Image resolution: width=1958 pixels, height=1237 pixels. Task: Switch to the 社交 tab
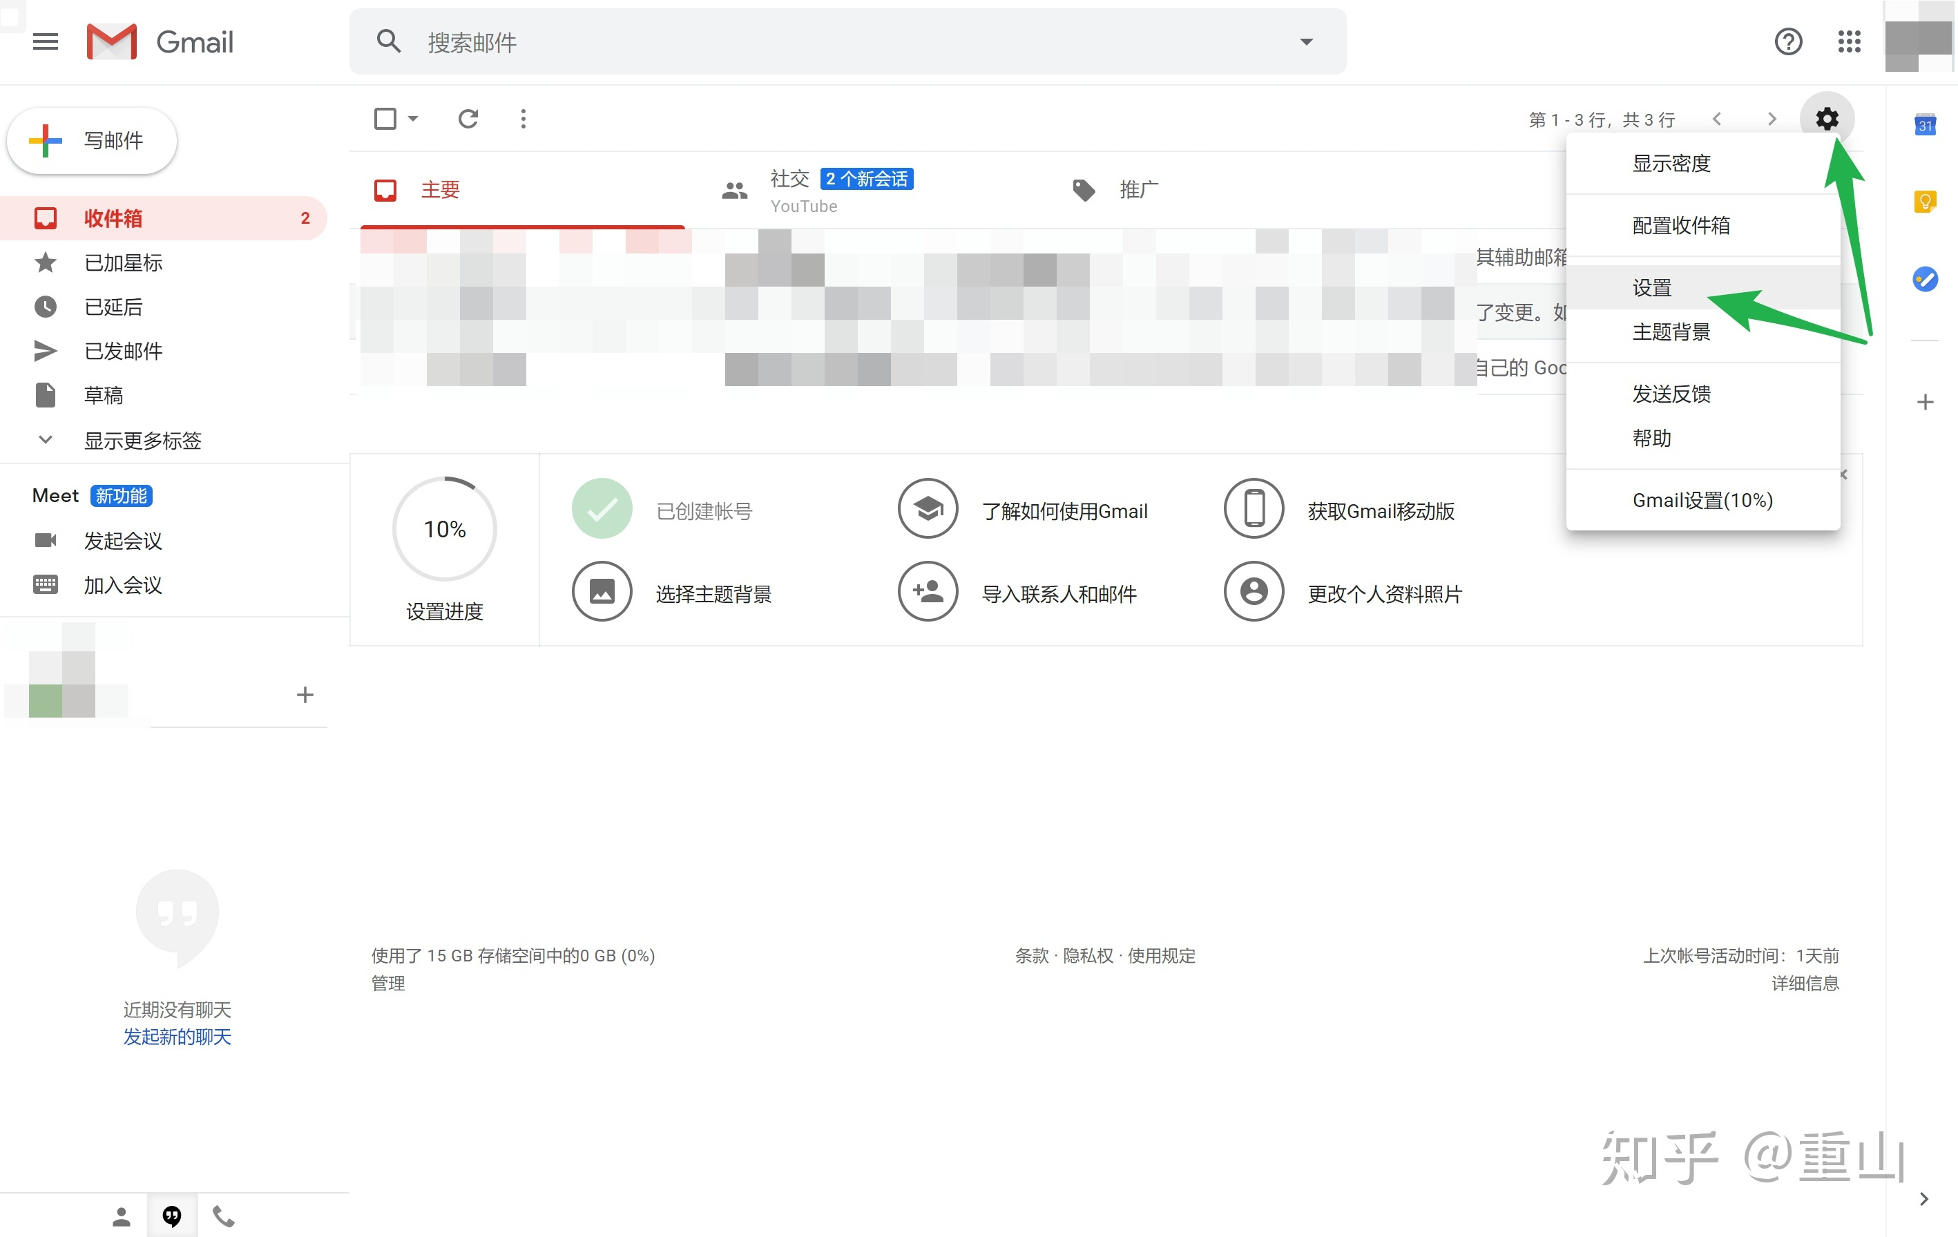[x=789, y=179]
